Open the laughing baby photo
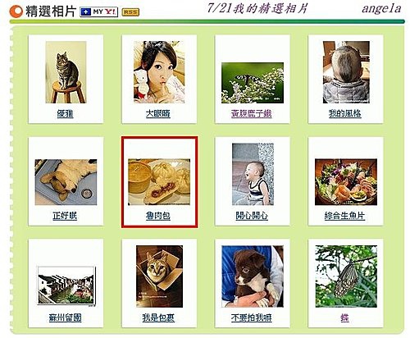This screenshot has width=410, height=338. (x=253, y=174)
